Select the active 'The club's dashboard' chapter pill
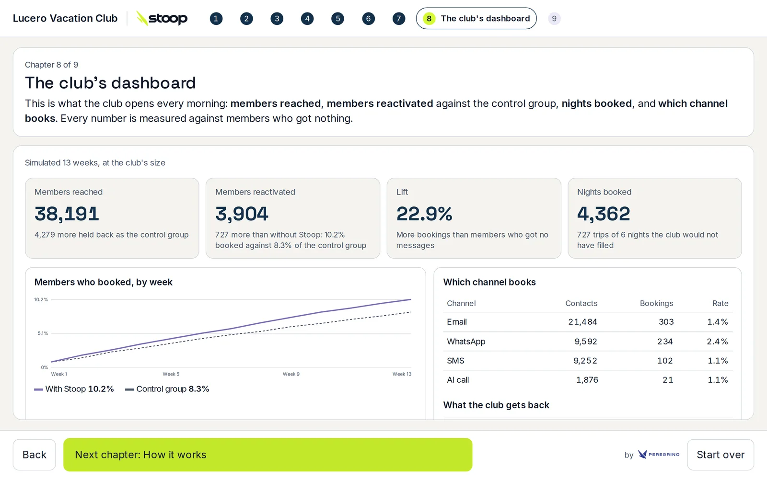Viewport: 767px width, 479px height. click(476, 19)
